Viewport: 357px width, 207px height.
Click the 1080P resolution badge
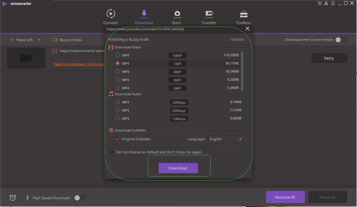coord(177,56)
